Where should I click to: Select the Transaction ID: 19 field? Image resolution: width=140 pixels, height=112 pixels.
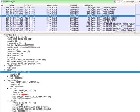coord(16,43)
